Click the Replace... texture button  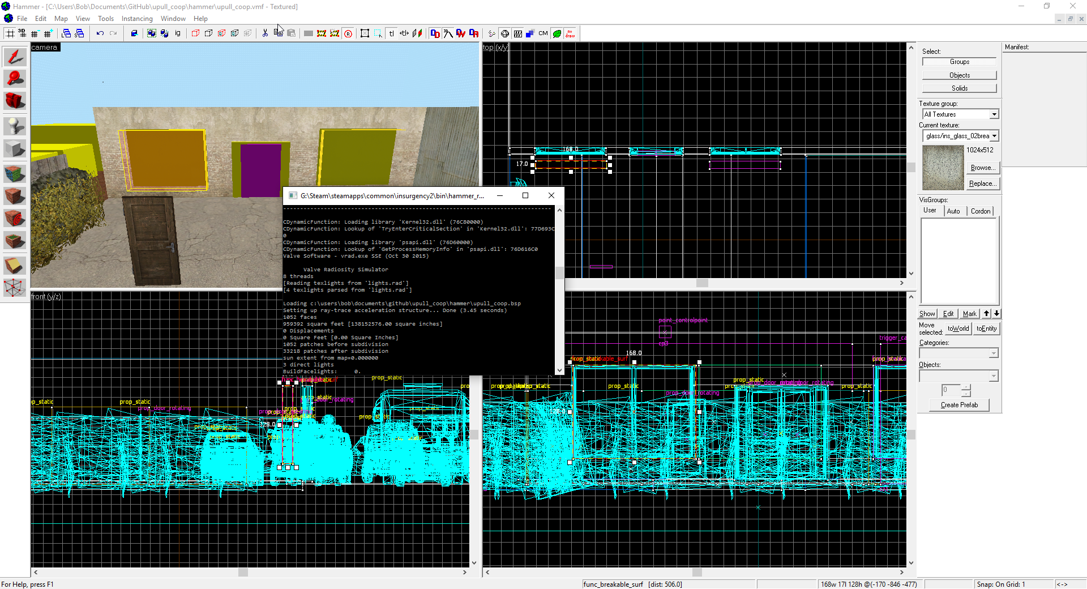pyautogui.click(x=983, y=183)
